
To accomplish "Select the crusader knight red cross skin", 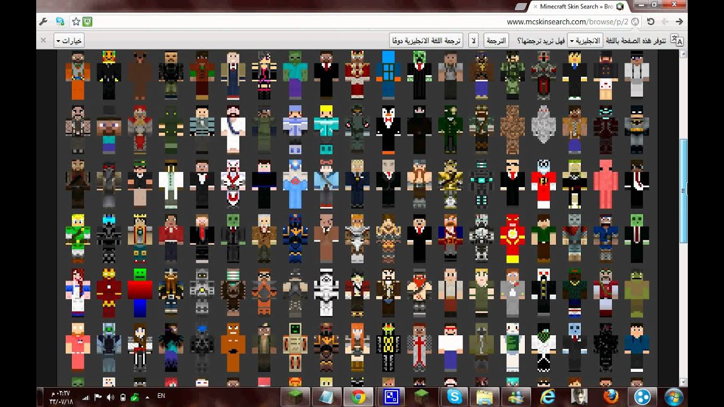I will (x=420, y=347).
